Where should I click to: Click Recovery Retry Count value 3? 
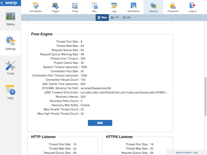81,101
